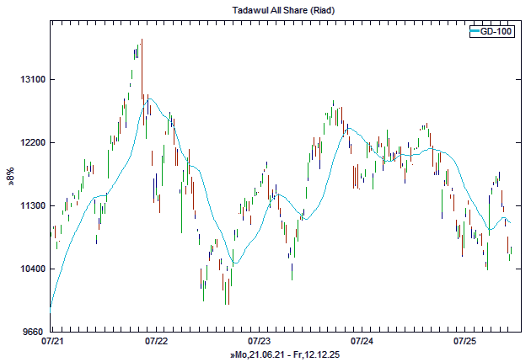531x362 pixels.
Task: Click the chart title Tadawul All Share
Action: pyautogui.click(x=265, y=8)
